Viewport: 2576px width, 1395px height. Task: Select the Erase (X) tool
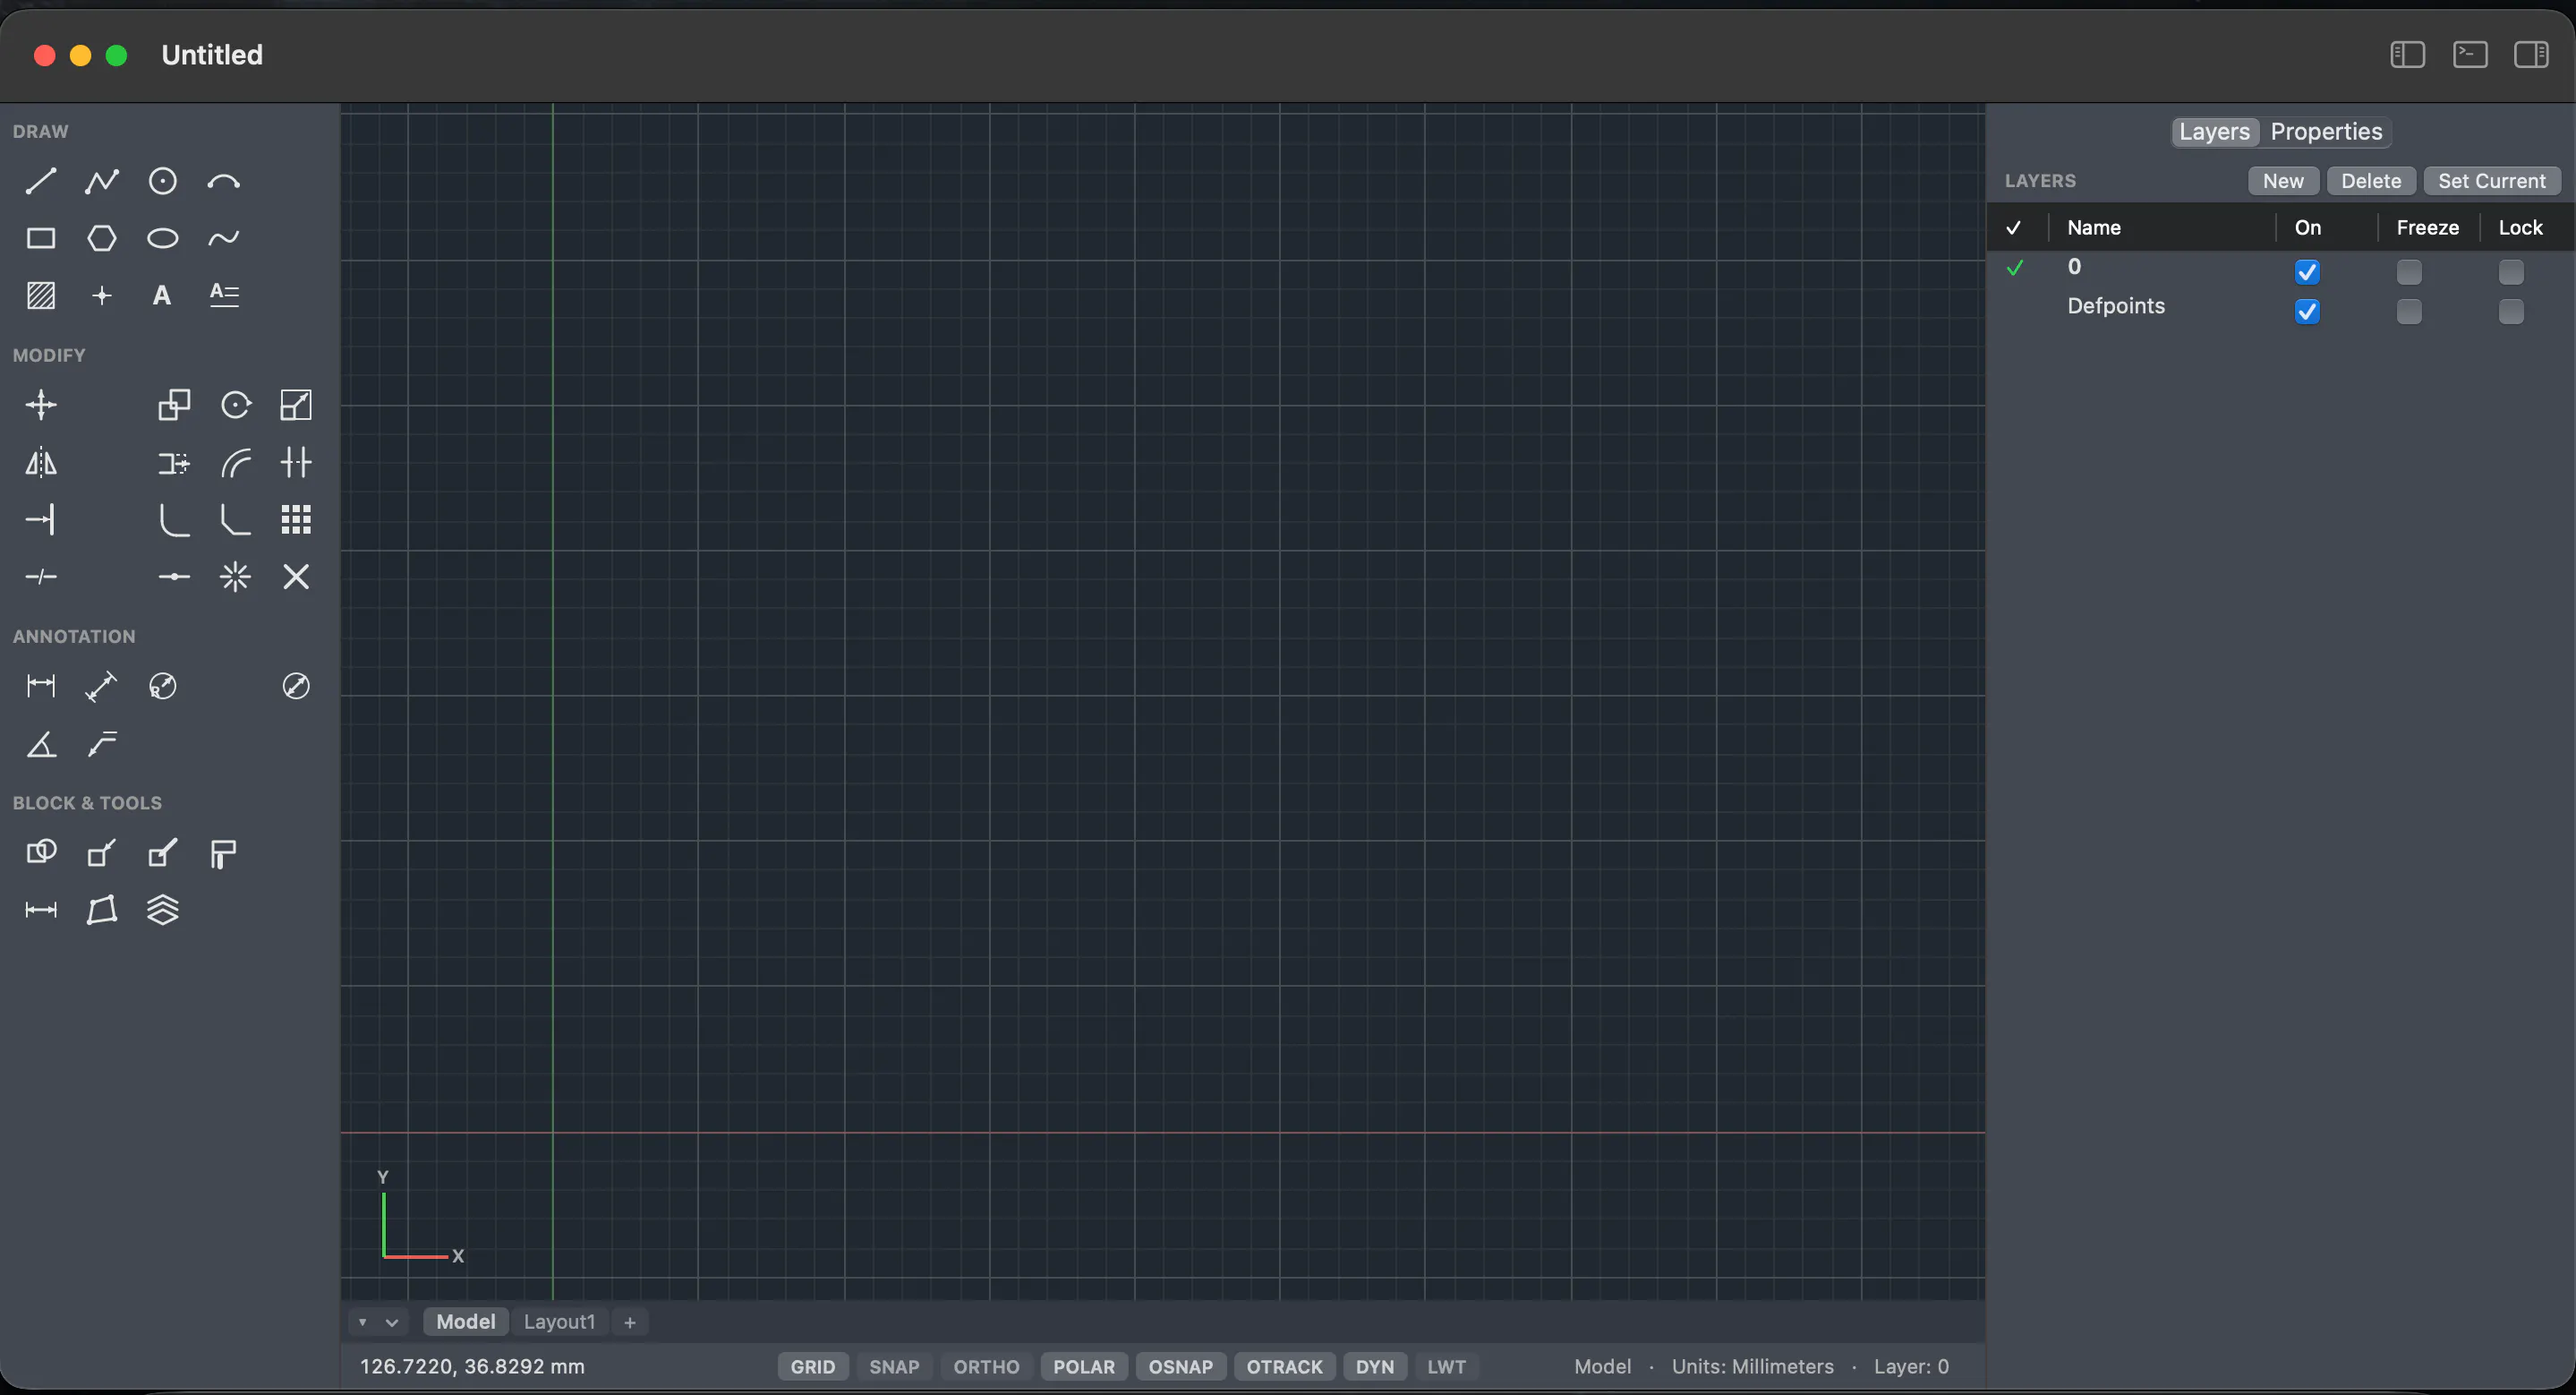[x=296, y=577]
